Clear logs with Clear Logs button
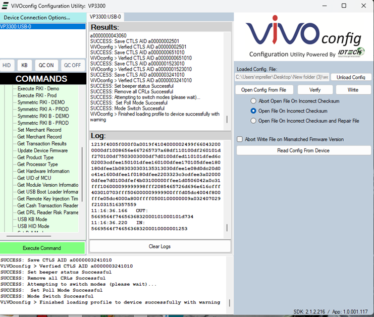 click(159, 246)
